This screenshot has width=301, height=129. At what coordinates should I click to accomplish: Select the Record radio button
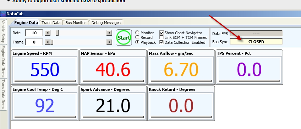pyautogui.click(x=137, y=37)
